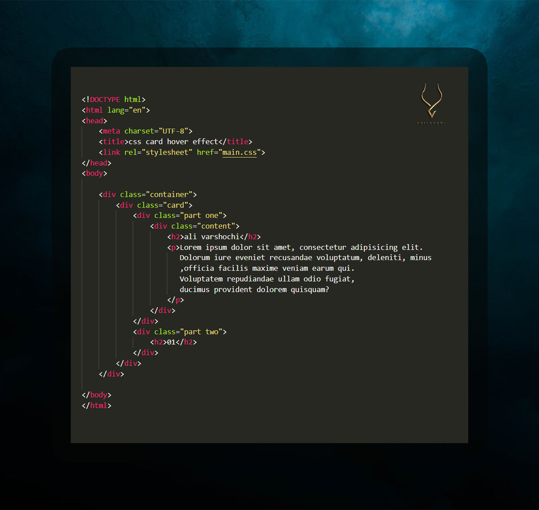Select the css card hover effect title
539x510 pixels.
pos(172,141)
